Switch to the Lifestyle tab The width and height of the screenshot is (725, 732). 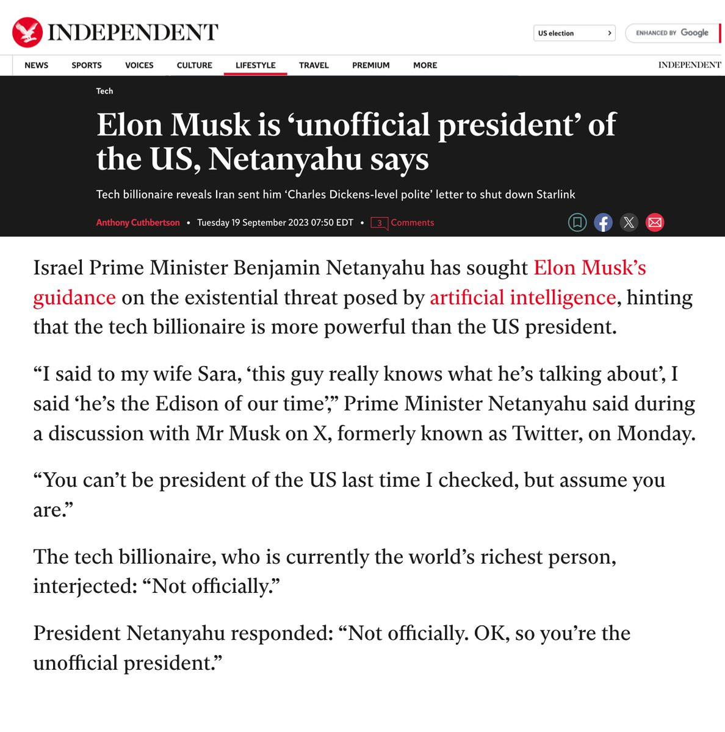[x=256, y=65]
